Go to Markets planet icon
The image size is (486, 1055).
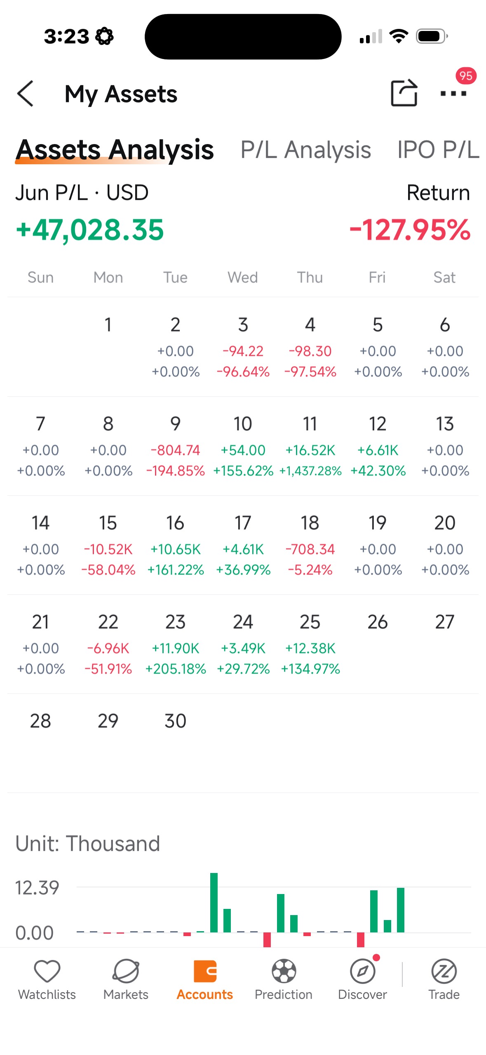click(126, 971)
